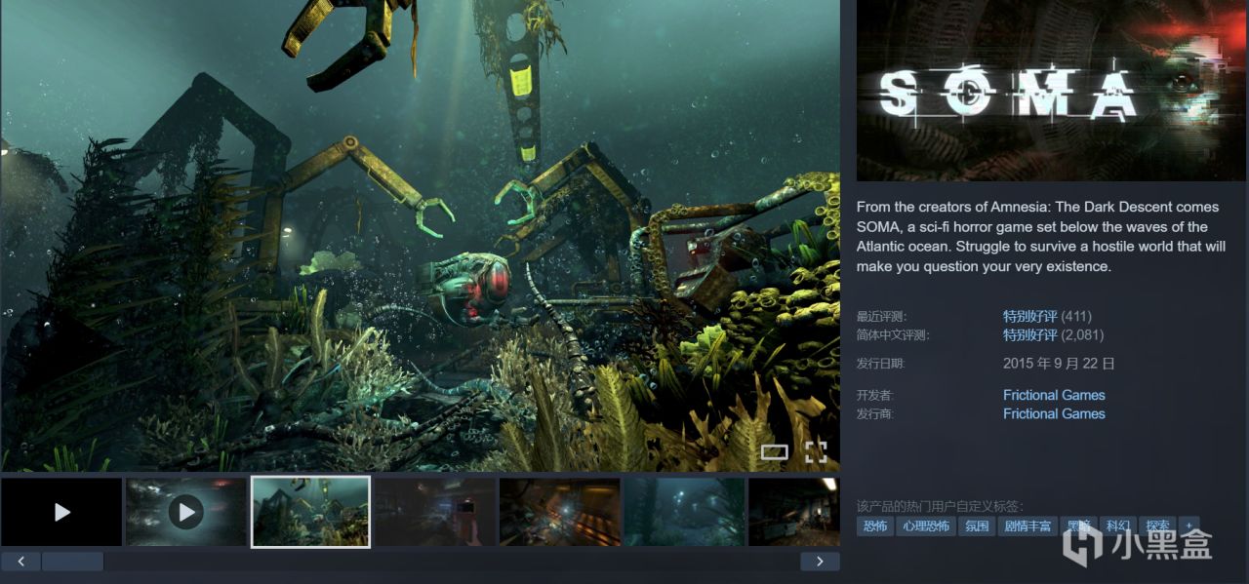Screen dimensions: 1249x584
Task: Open publisher Frictional Games link
Action: [1054, 413]
